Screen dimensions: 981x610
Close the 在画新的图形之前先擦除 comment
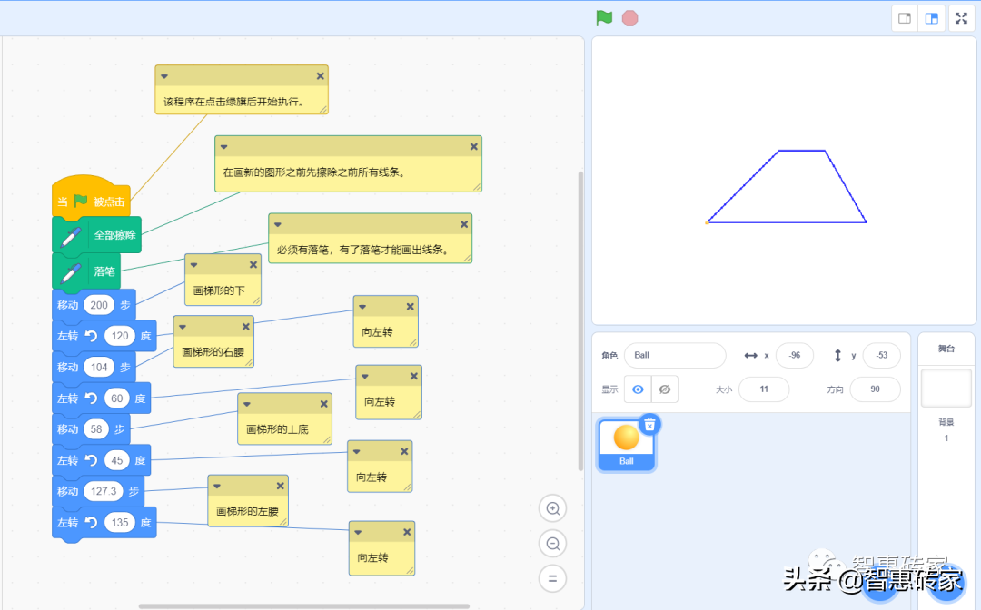pyautogui.click(x=474, y=146)
